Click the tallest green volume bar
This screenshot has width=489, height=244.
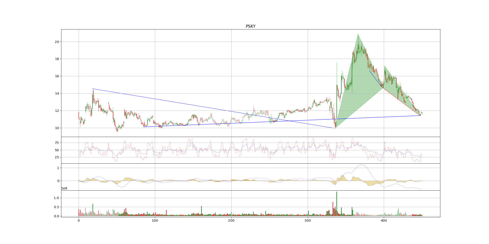click(x=337, y=203)
